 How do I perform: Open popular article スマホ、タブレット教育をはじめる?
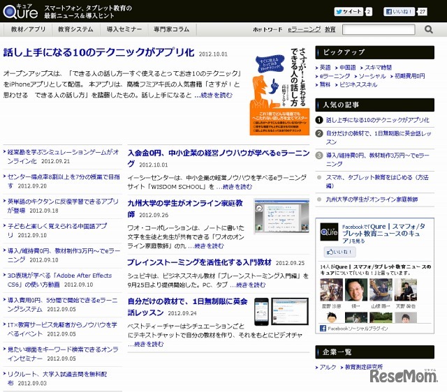click(x=377, y=181)
